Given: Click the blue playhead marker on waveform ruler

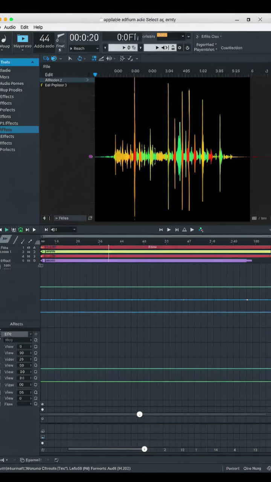Looking at the screenshot, I should click(x=95, y=75).
